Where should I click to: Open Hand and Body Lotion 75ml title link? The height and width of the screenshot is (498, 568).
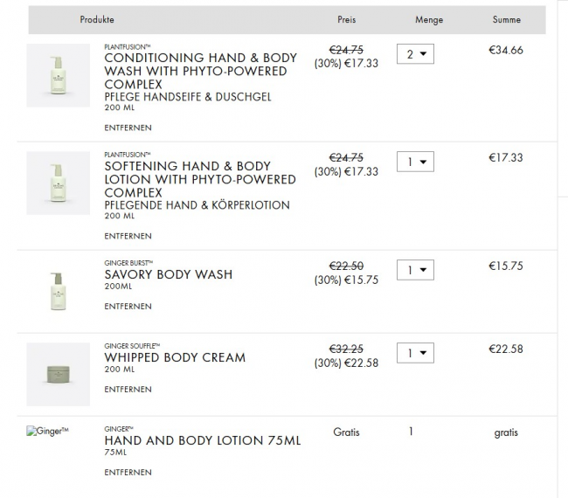(202, 440)
